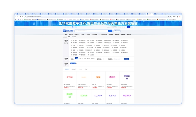
Task: Expand the arrow at the right of the selected-conditions row
Action: pos(131,64)
